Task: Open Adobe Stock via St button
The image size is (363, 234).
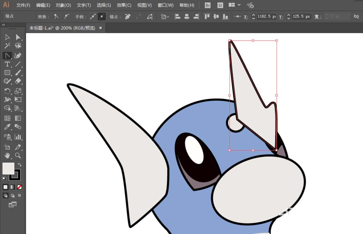Action: pyautogui.click(x=220, y=5)
